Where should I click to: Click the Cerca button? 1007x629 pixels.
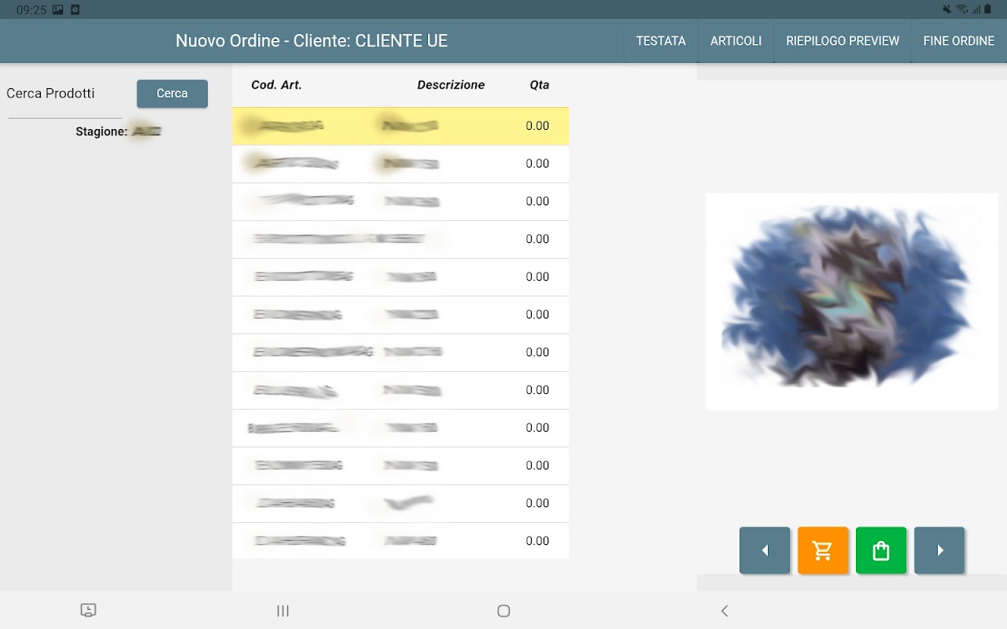point(172,94)
